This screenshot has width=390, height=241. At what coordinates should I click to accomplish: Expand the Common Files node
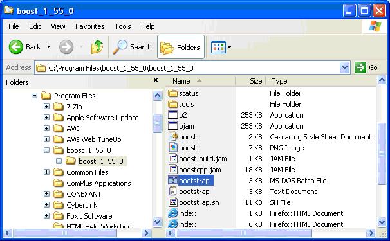[46, 172]
